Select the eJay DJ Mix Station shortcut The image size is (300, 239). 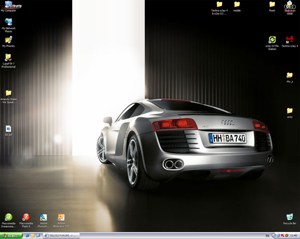pyautogui.click(x=272, y=43)
